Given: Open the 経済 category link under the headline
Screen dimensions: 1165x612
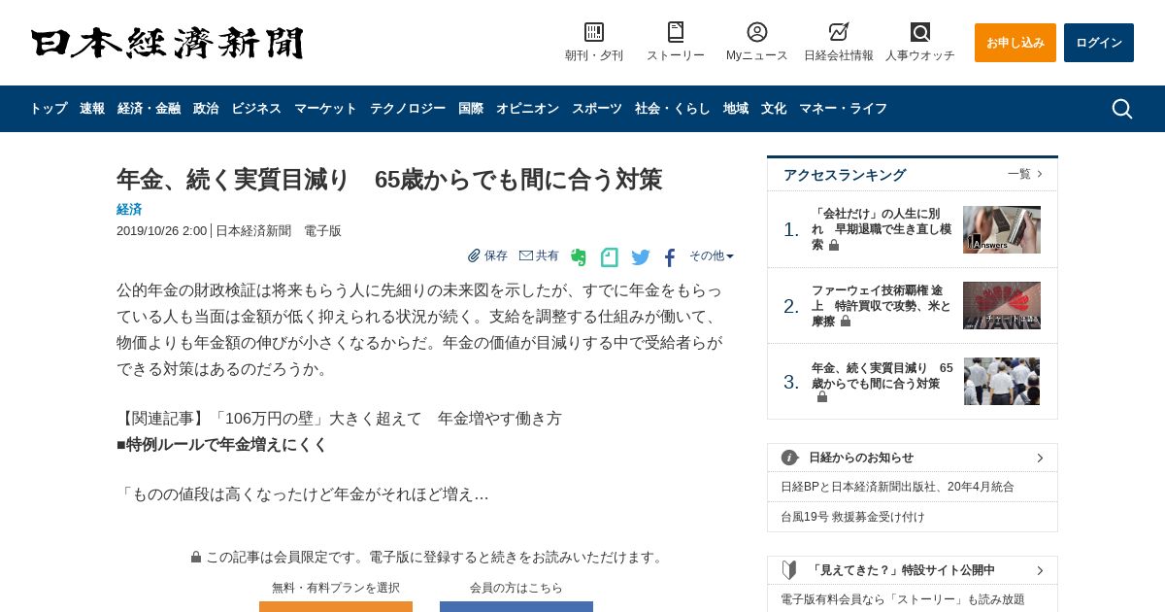Looking at the screenshot, I should (129, 209).
